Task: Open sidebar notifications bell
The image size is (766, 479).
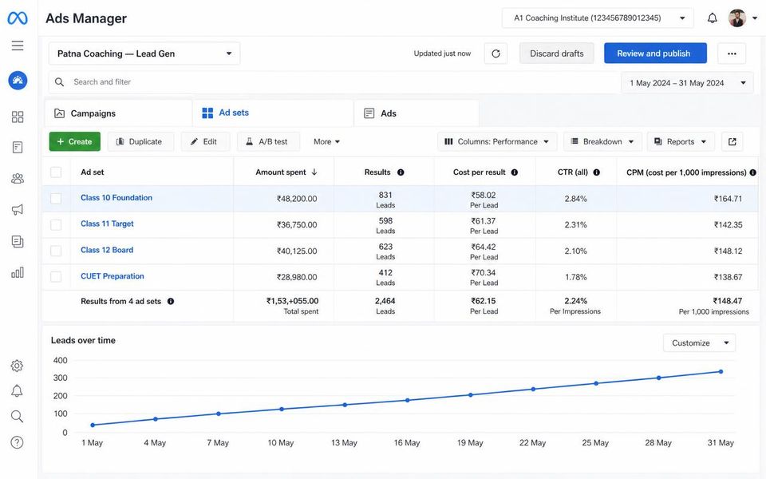Action: pos(17,390)
